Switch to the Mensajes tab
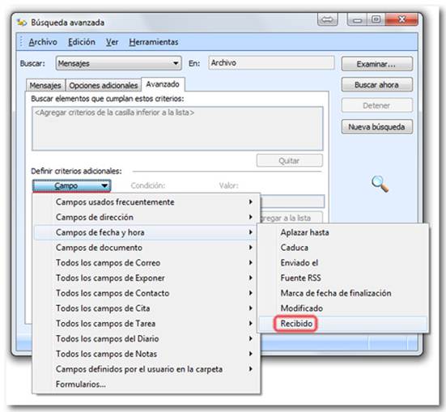The image size is (446, 412). 45,85
